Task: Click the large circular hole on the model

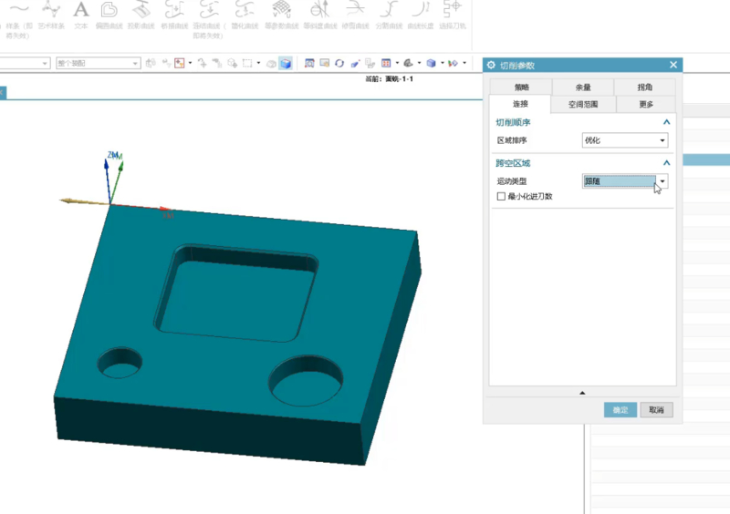Action: coord(306,381)
